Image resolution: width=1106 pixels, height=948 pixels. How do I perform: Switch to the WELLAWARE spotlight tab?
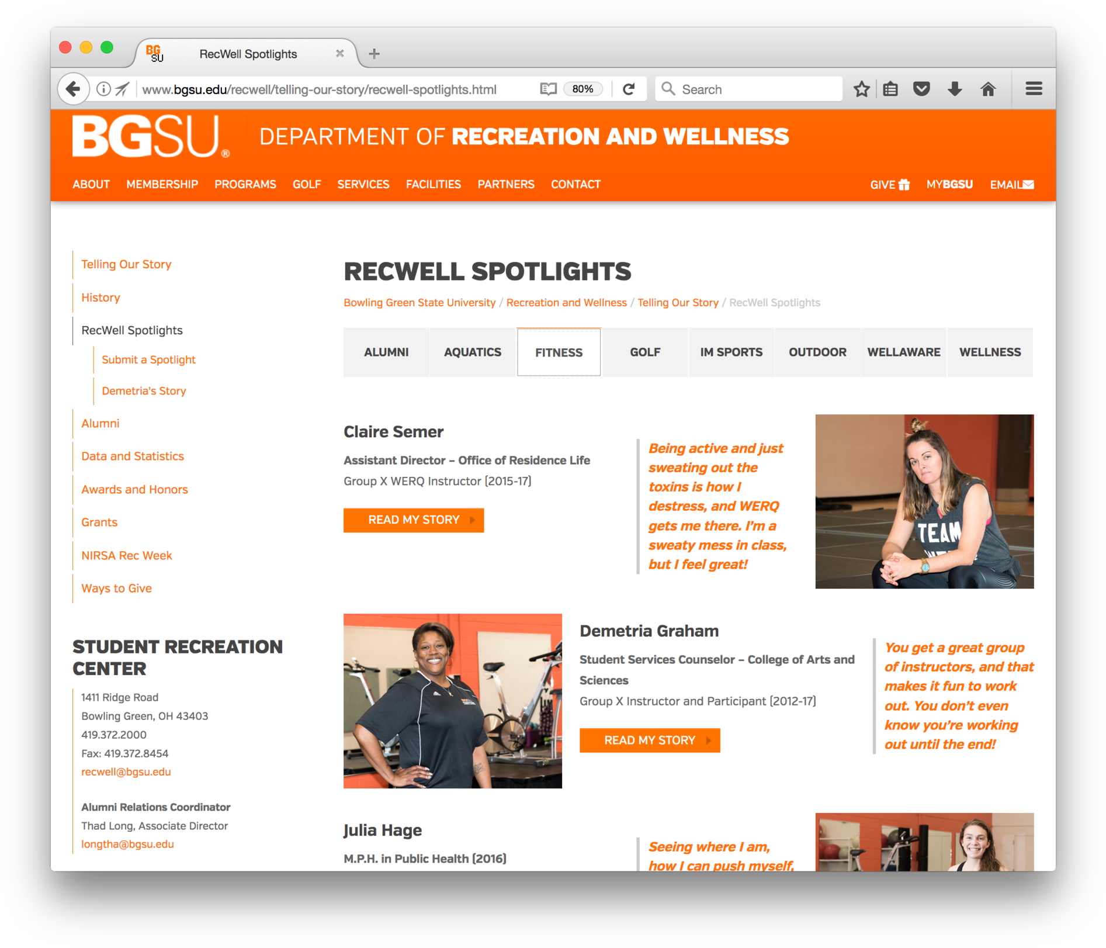click(x=904, y=352)
